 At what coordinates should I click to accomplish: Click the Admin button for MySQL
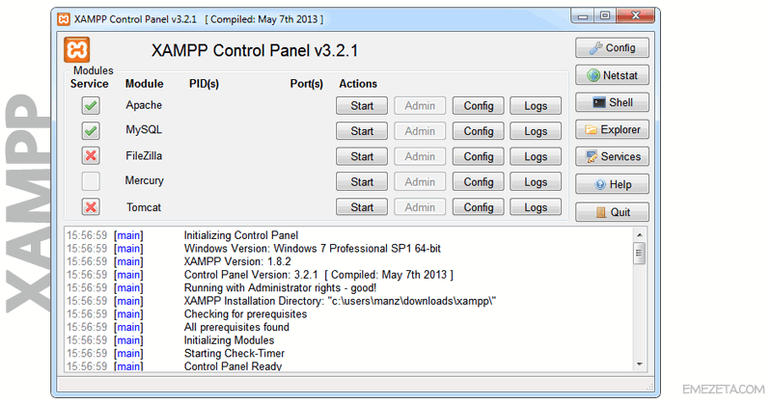(420, 131)
